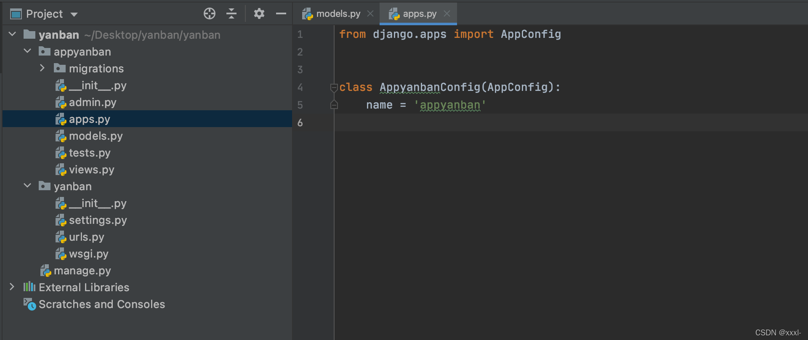The width and height of the screenshot is (808, 340).
Task: Click the Scratches and Consoles icon
Action: click(x=29, y=304)
